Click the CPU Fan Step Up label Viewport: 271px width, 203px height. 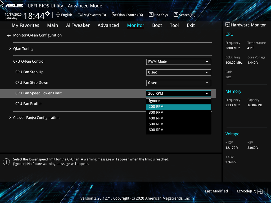[29, 72]
